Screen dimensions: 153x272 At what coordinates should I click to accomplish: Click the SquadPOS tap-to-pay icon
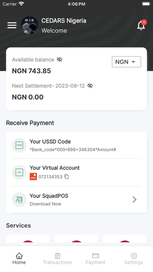tap(19, 199)
